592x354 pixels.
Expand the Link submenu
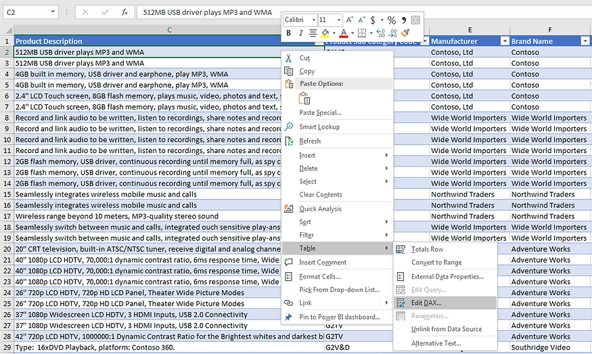(x=338, y=303)
